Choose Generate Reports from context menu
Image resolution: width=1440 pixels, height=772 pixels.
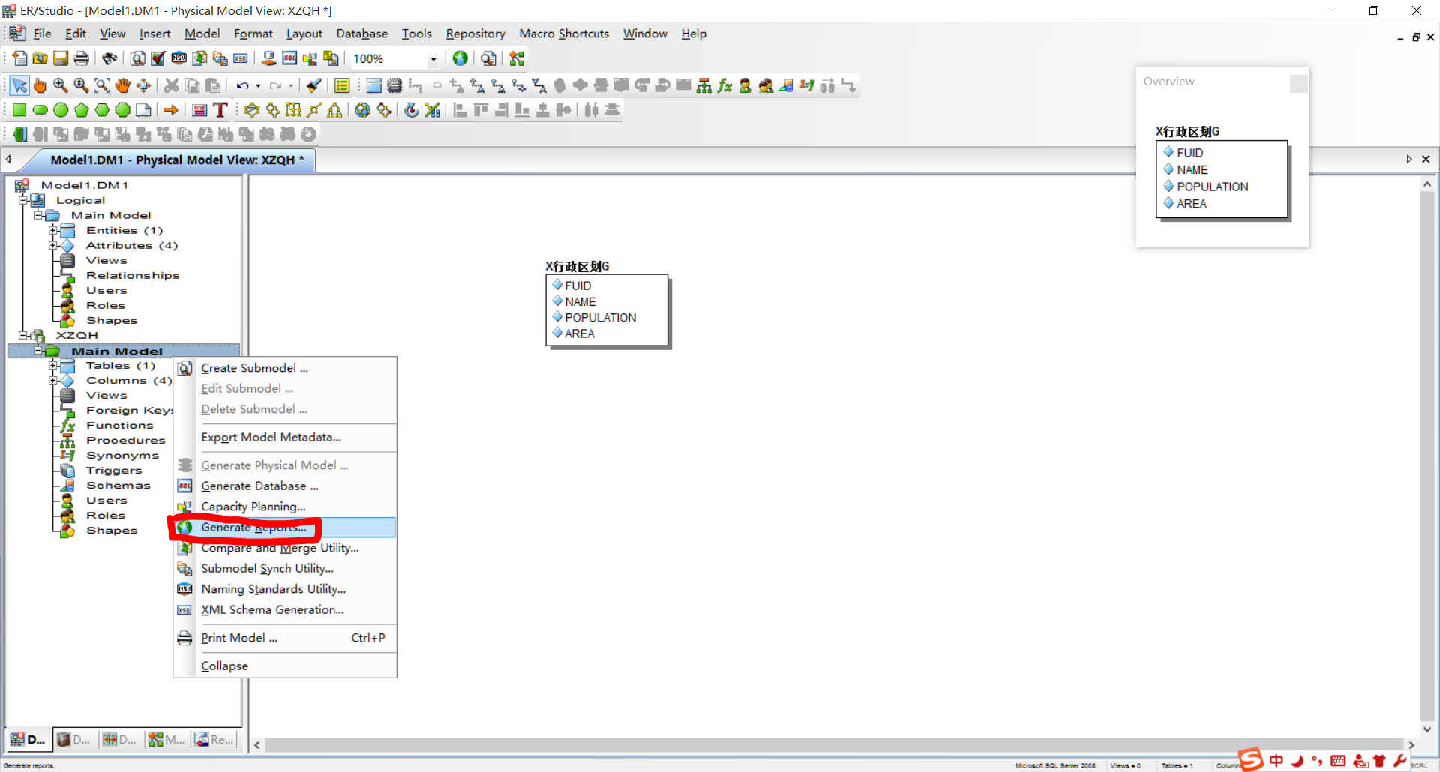(253, 528)
